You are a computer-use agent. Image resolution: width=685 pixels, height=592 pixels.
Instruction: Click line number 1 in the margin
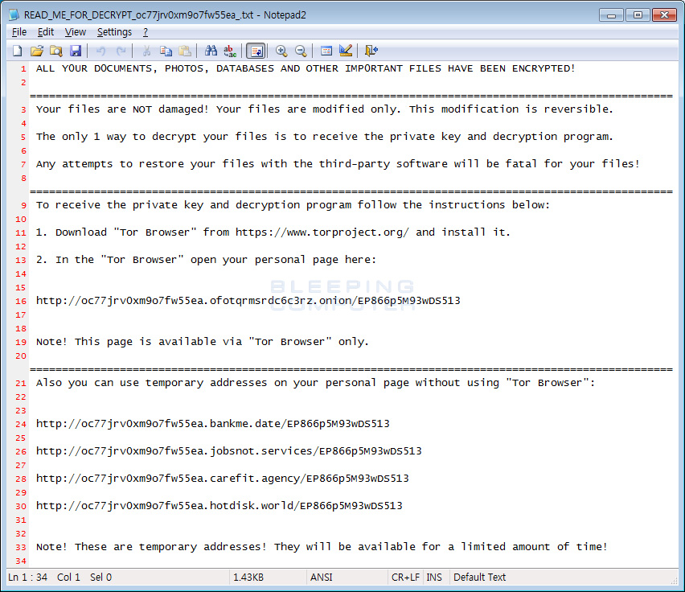23,68
